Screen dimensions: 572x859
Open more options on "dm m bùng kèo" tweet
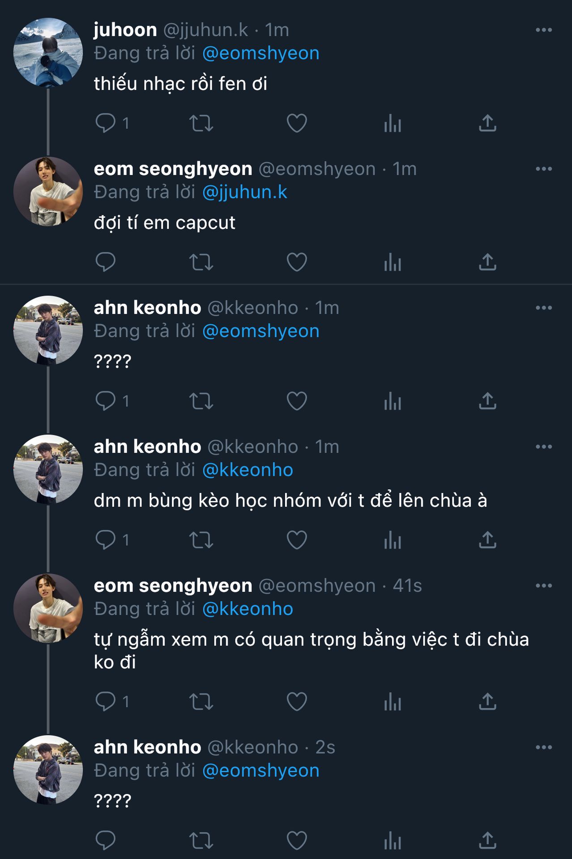click(543, 447)
